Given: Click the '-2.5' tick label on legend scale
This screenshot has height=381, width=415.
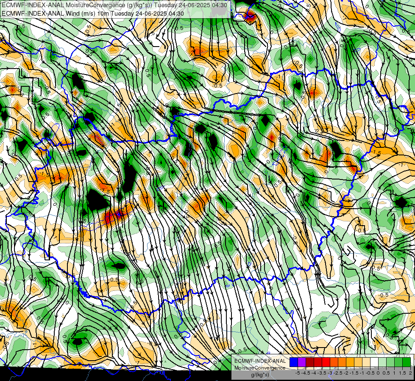Looking at the screenshot, I should [338, 373].
